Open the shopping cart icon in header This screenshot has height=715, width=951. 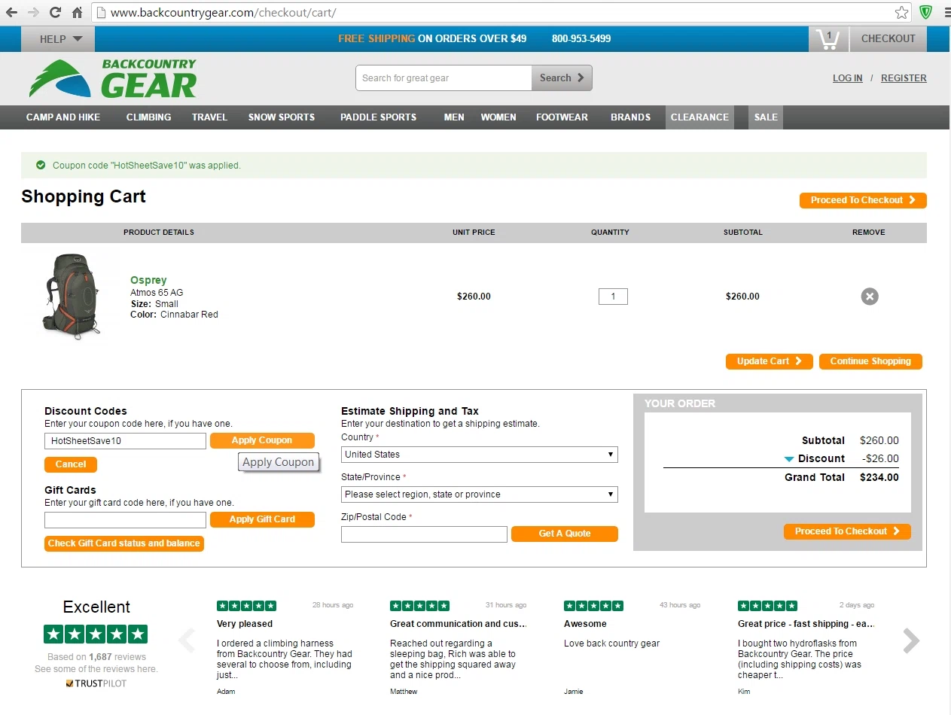(x=828, y=39)
